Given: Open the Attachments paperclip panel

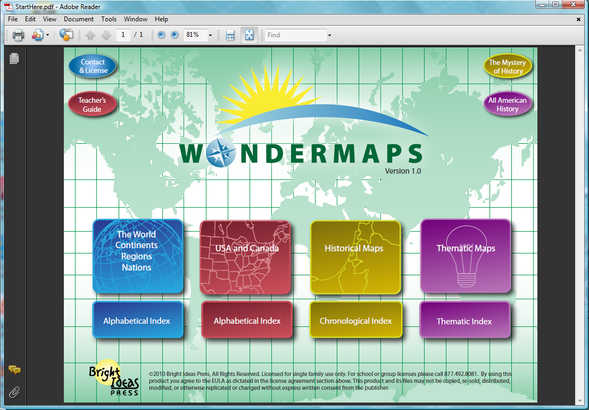Looking at the screenshot, I should [14, 392].
